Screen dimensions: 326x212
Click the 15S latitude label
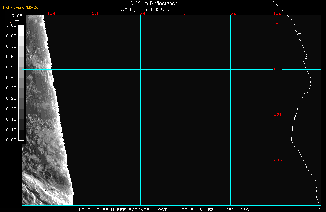click(278, 115)
